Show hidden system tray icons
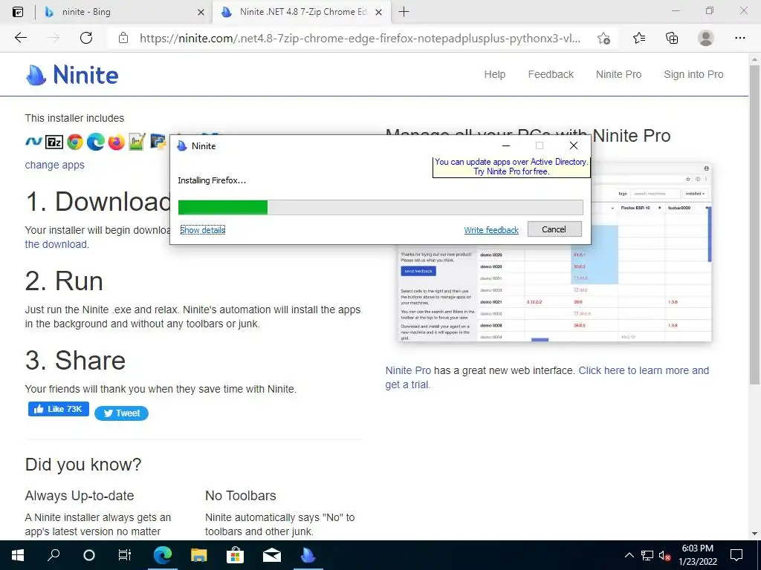 pyautogui.click(x=629, y=555)
